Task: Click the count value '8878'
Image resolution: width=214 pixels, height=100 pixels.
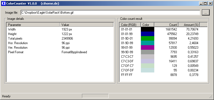Action: (174, 75)
